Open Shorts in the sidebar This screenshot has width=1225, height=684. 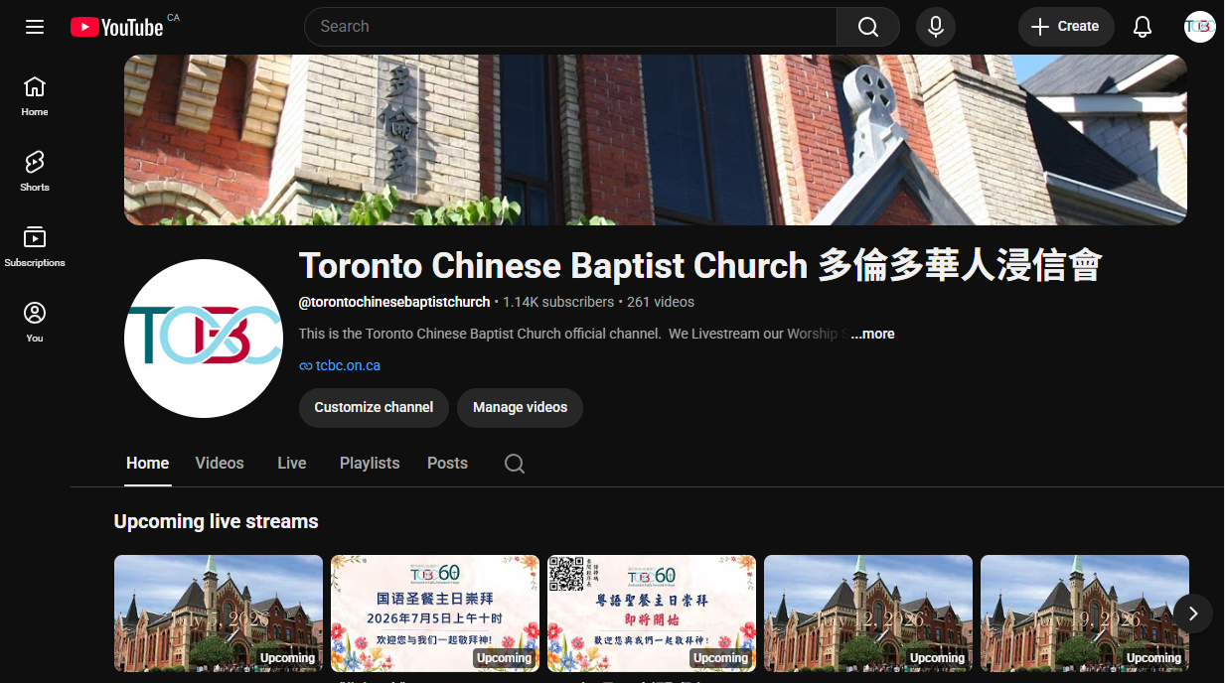[x=35, y=171]
